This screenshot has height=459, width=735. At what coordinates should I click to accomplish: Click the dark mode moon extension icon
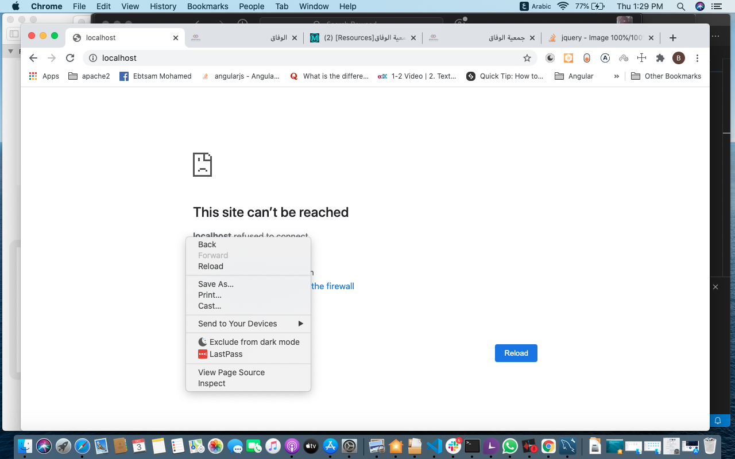(x=550, y=58)
